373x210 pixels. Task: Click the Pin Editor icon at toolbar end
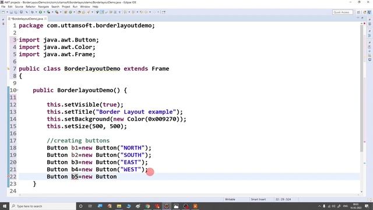[x=163, y=12]
